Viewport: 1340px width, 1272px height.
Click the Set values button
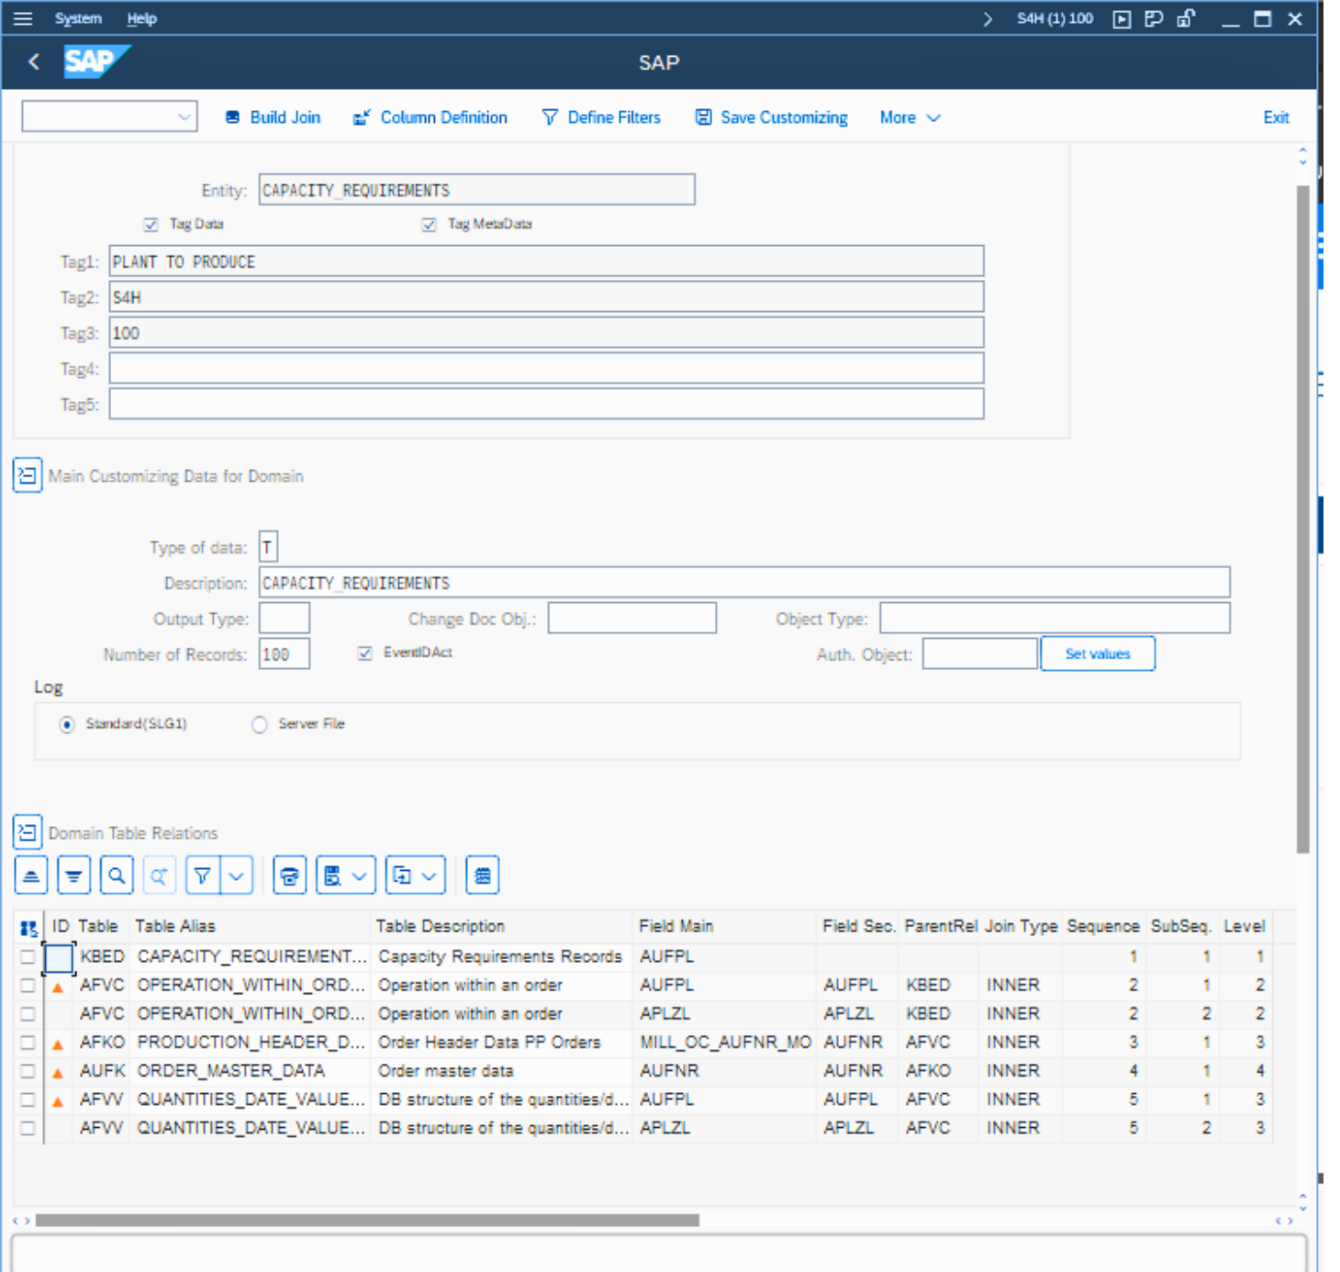tap(1097, 654)
